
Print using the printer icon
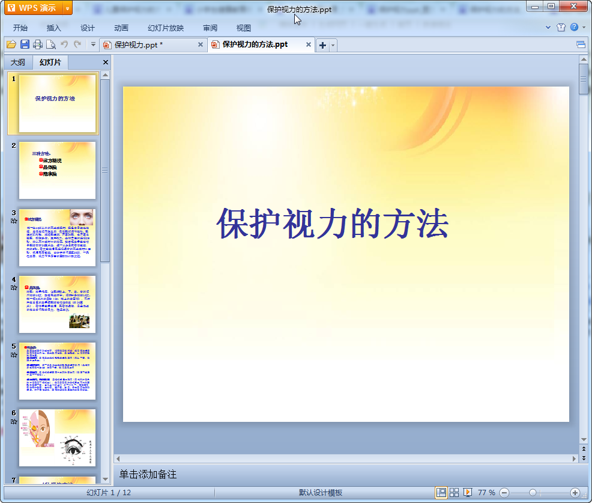point(38,44)
